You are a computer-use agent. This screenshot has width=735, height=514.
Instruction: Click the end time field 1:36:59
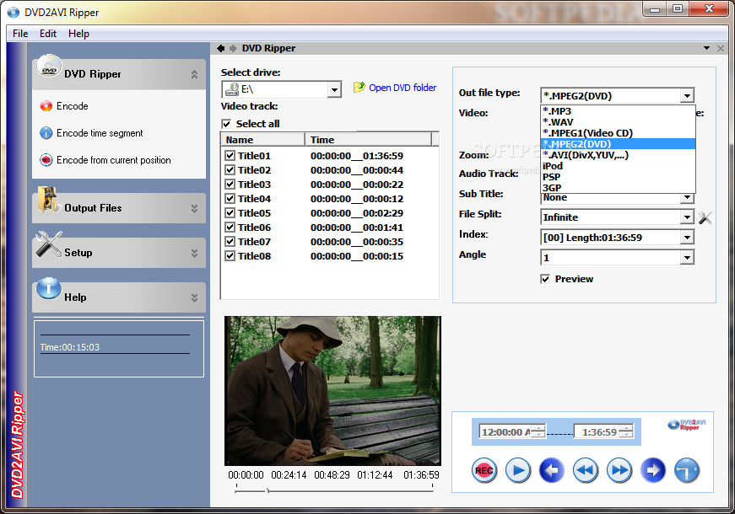603,431
